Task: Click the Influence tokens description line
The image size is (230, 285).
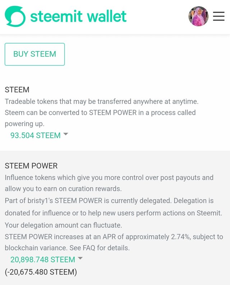Action: tap(109, 178)
